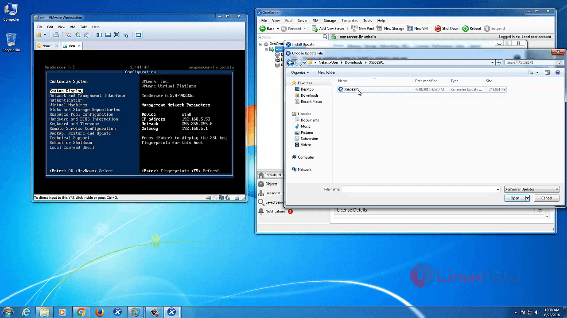Viewport: 567px width, 318px height.
Task: Open XenCenter Storage menu
Action: point(330,20)
